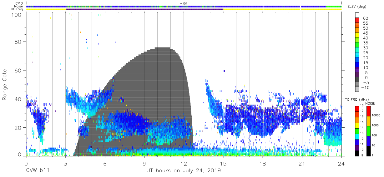Click the 21 tick label on UT hours axis

pyautogui.click(x=302, y=163)
